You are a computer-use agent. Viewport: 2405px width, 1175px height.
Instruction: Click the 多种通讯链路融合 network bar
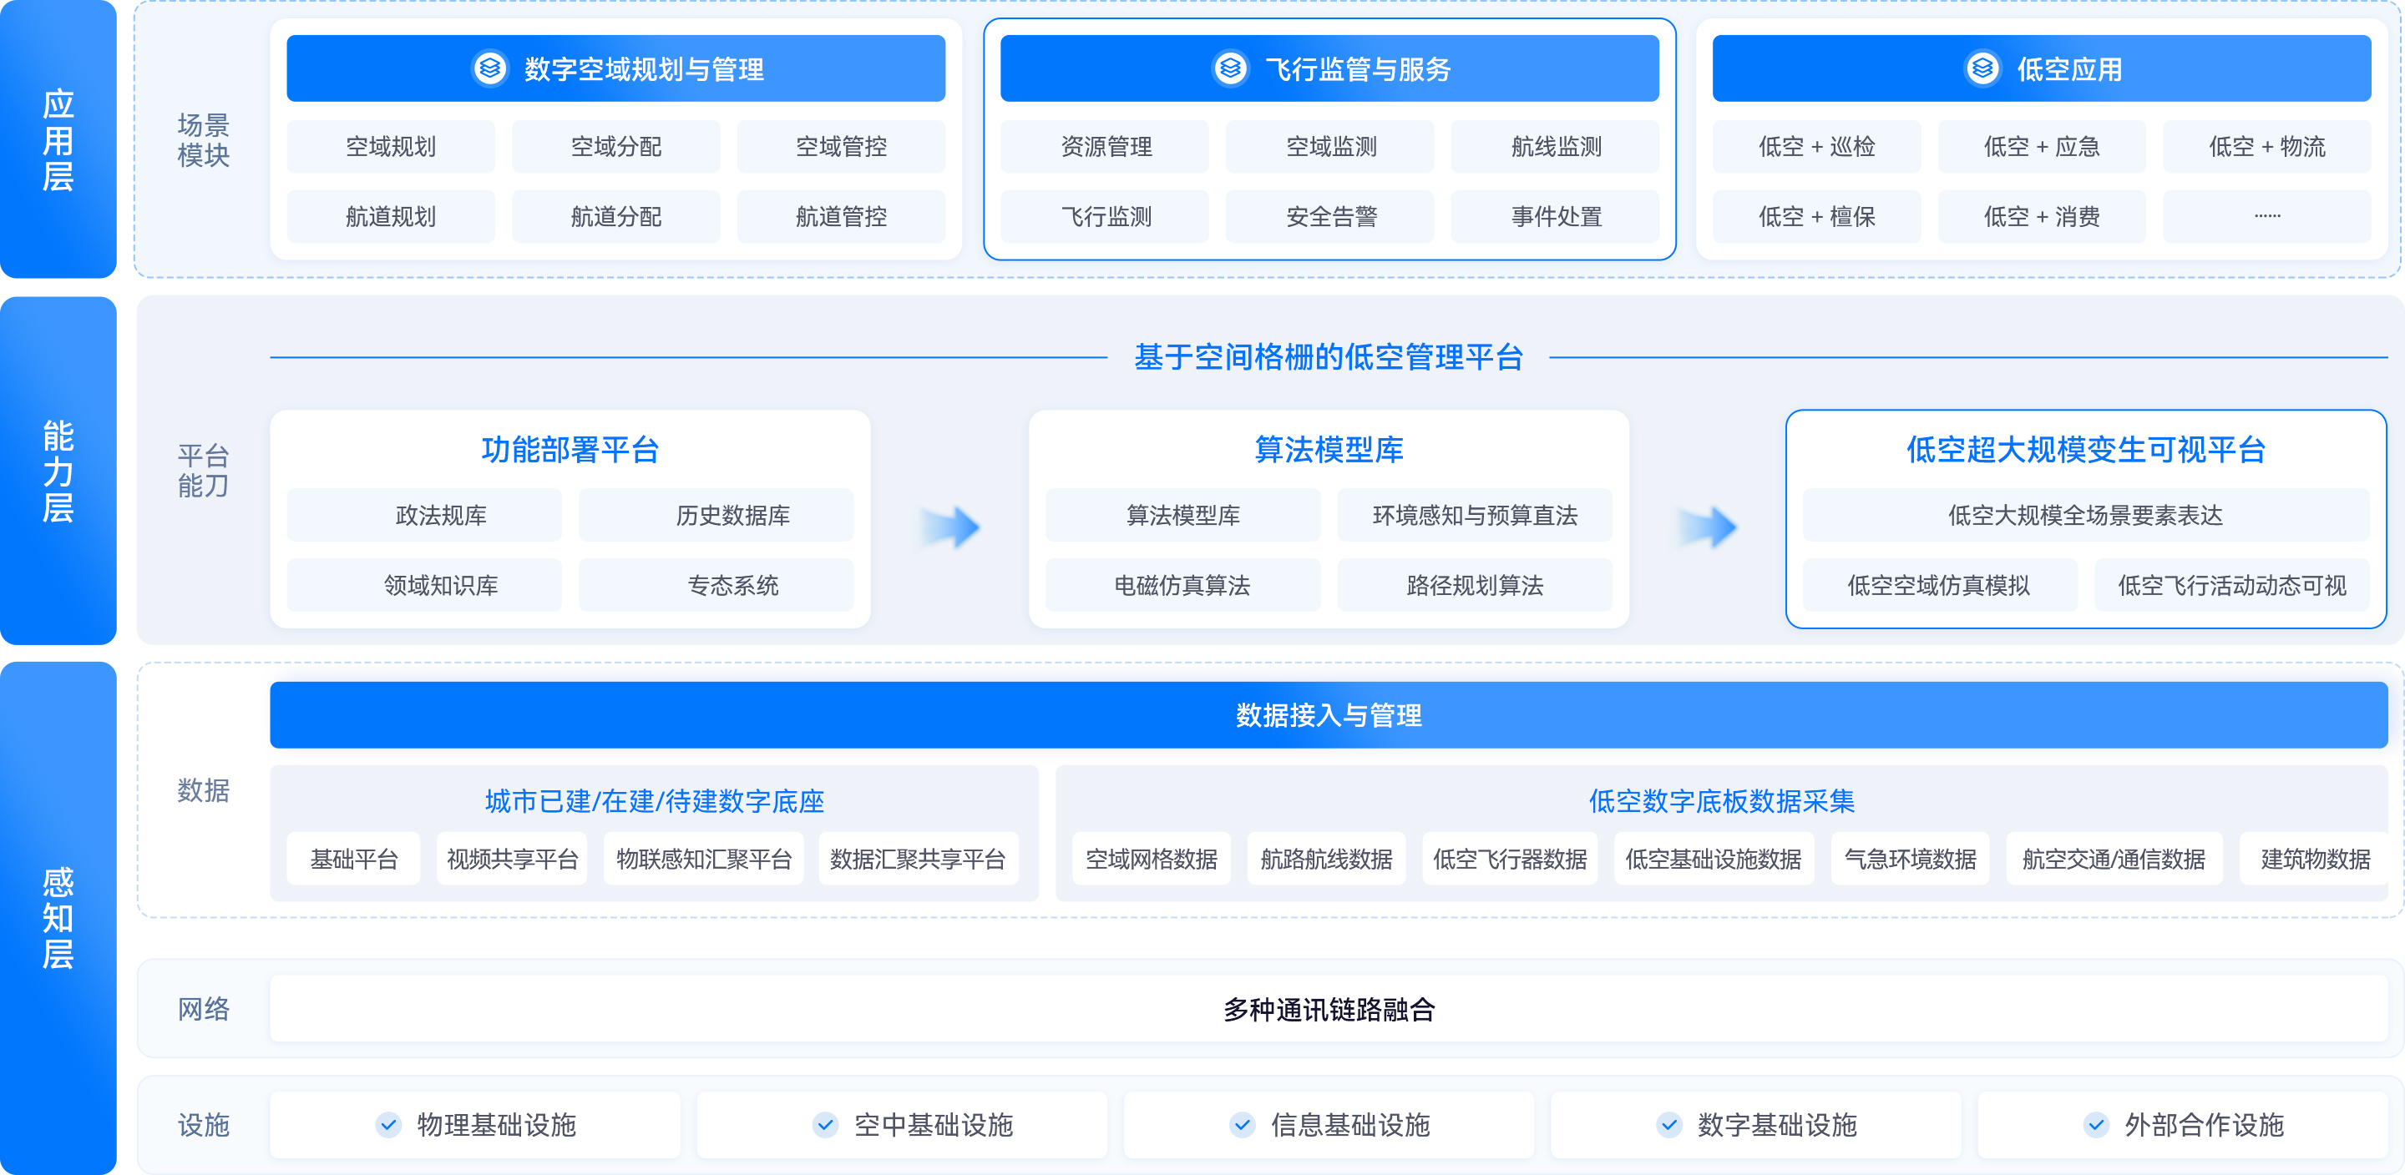[x=1329, y=1009]
